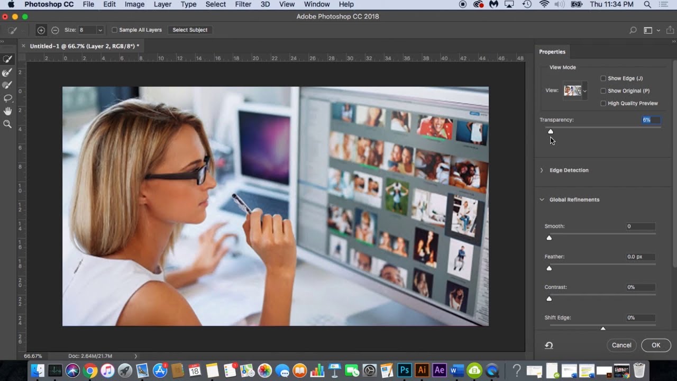
Task: Open Google Chrome in the Dock
Action: 90,370
